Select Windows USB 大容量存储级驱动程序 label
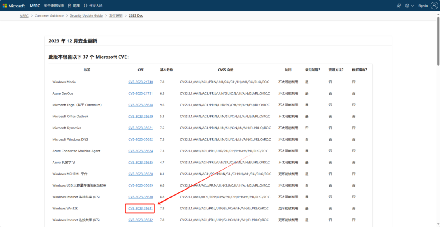Screen dimensions: 440x227 click(79, 185)
